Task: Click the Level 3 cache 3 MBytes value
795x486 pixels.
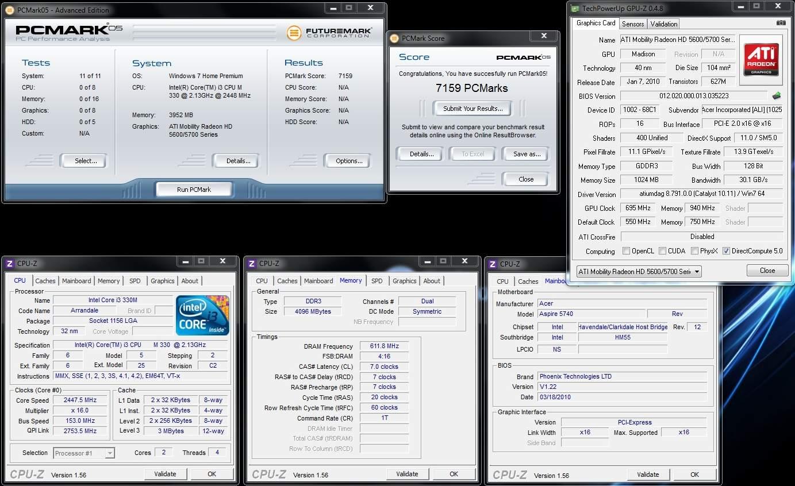Action: [170, 431]
